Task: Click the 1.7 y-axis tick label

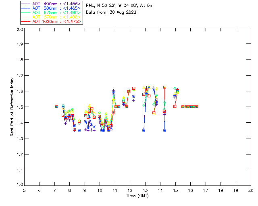Action: click(20, 76)
